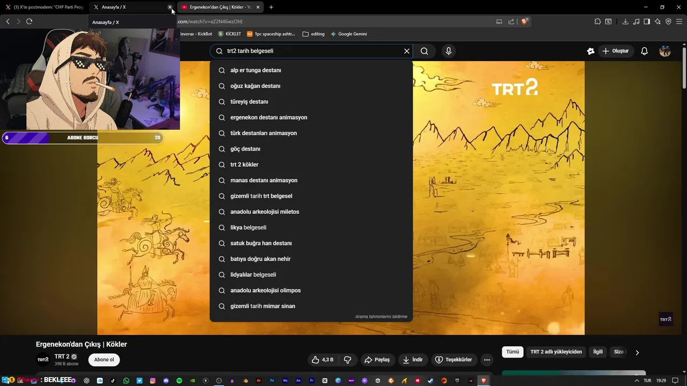687x386 pixels.
Task: Toggle the browser sidebar panel icon
Action: pyautogui.click(x=647, y=21)
